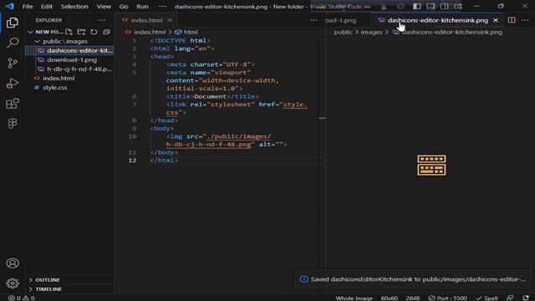Click the public breadcrumb in image editor
This screenshot has height=301, width=535.
[343, 32]
